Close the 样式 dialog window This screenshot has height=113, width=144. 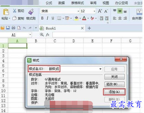pos(121,59)
